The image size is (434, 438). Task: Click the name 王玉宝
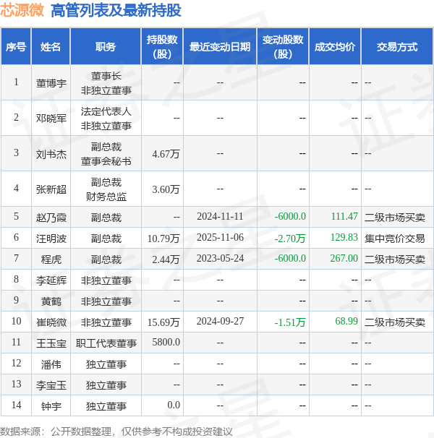[51, 343]
